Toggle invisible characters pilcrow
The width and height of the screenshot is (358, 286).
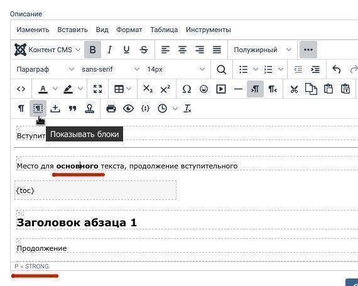click(x=21, y=108)
